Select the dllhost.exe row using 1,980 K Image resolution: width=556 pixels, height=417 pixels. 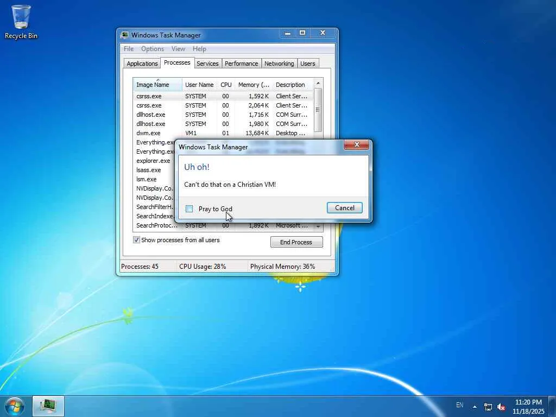tap(223, 124)
